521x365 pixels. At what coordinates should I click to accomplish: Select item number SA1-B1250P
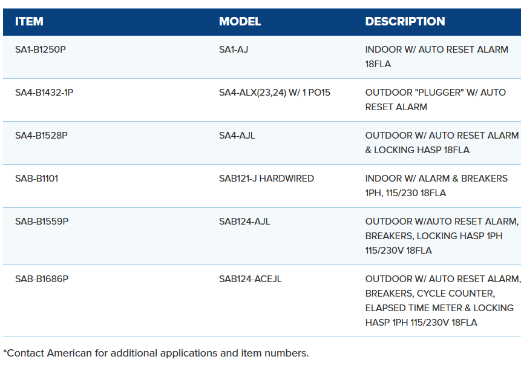click(x=41, y=50)
